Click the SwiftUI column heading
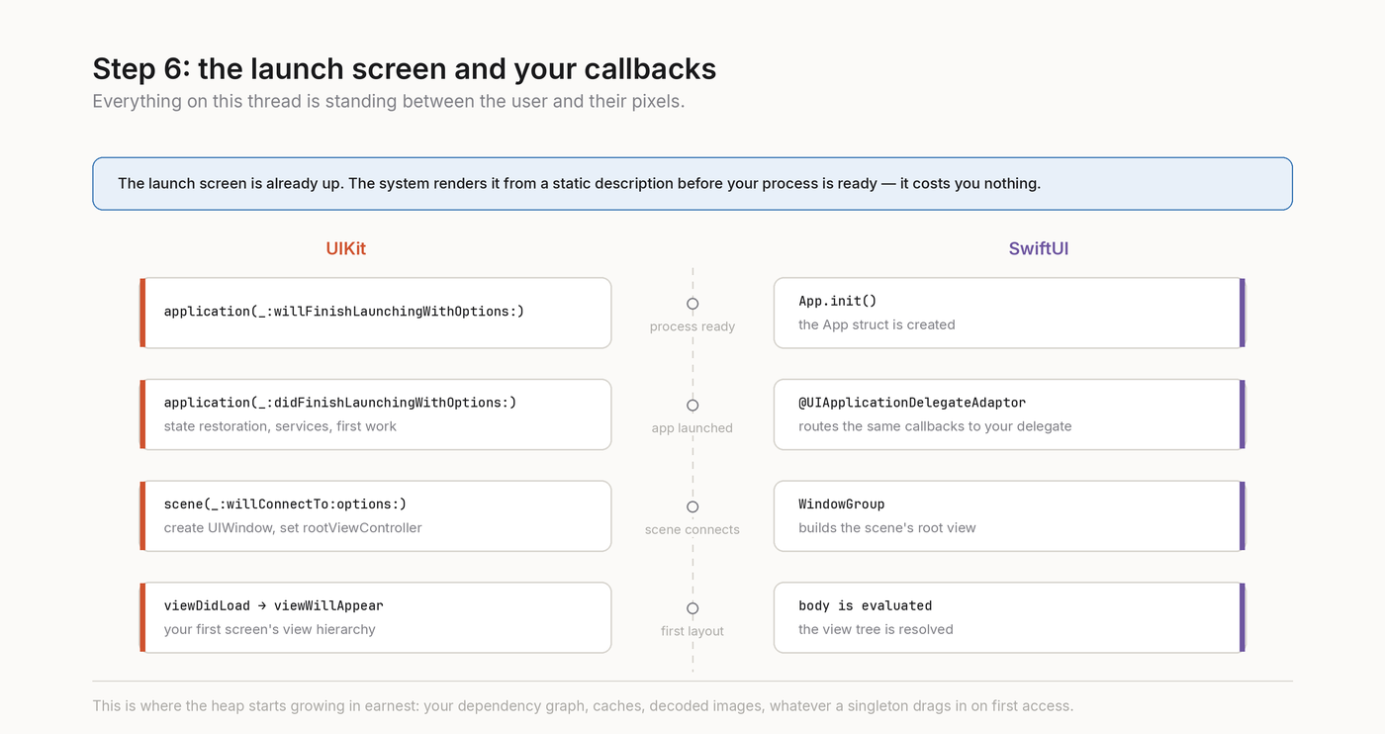Viewport: 1385px width, 734px height. coord(1039,249)
